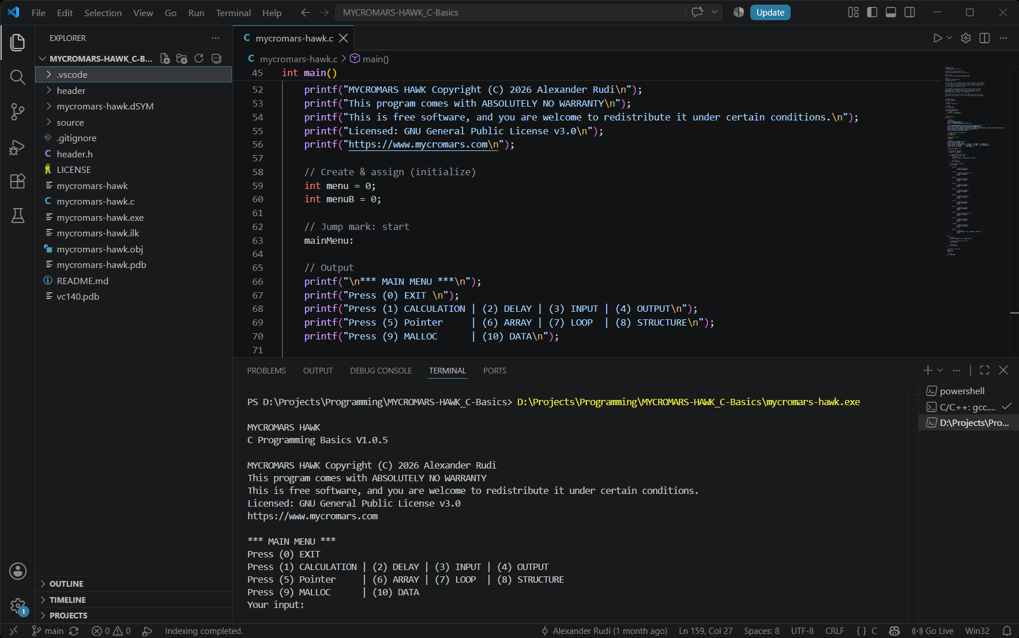Refresh the explorer file list

click(x=199, y=58)
